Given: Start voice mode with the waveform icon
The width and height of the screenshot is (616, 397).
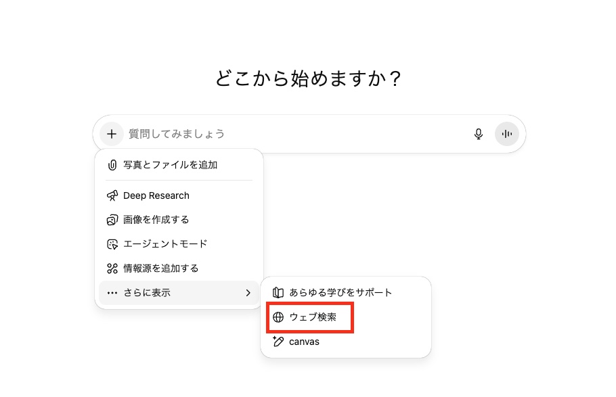Looking at the screenshot, I should pyautogui.click(x=506, y=134).
